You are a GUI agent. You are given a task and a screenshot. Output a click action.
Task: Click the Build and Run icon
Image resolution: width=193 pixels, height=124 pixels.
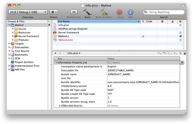coord(104,12)
